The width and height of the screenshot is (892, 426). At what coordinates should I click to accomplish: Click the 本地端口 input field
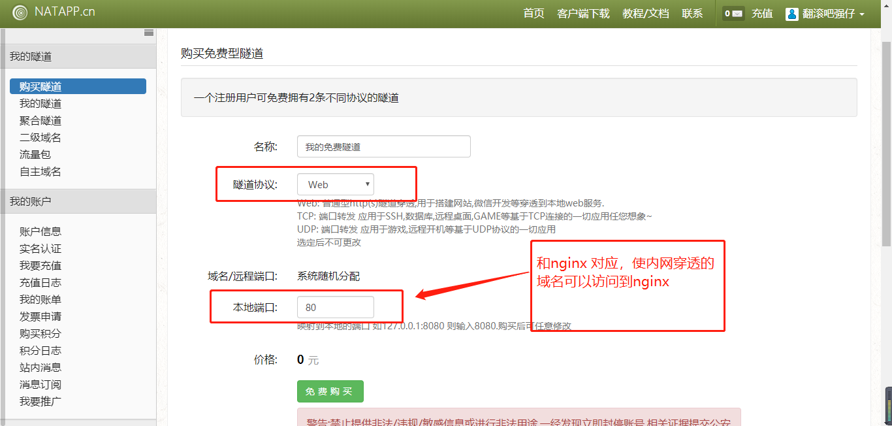(x=336, y=307)
